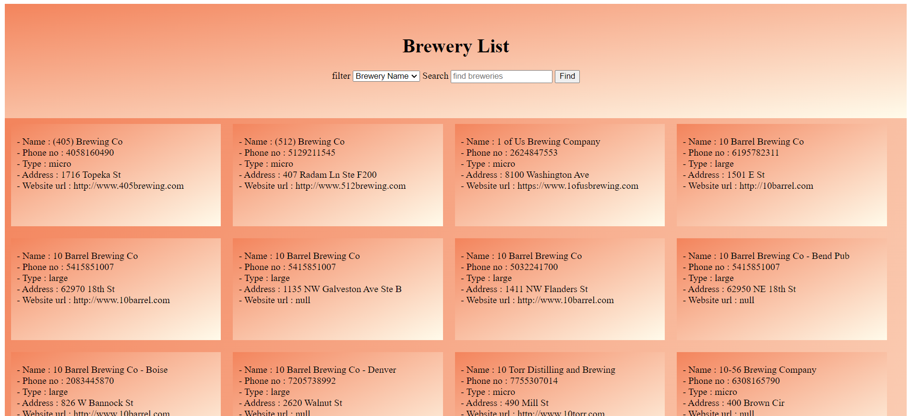Image resolution: width=911 pixels, height=416 pixels.
Task: Click phone number 6195782311
Action: [755, 153]
